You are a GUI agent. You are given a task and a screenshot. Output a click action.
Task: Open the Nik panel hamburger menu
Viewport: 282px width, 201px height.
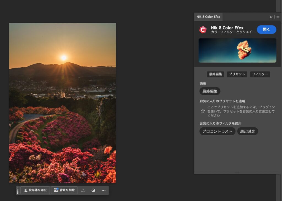click(x=278, y=17)
